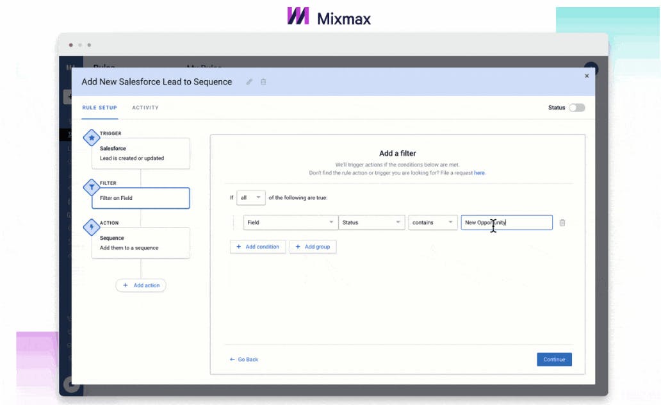Viewport: 661px width, 405px height.
Task: Select the Rule Setup tab
Action: pyautogui.click(x=100, y=108)
